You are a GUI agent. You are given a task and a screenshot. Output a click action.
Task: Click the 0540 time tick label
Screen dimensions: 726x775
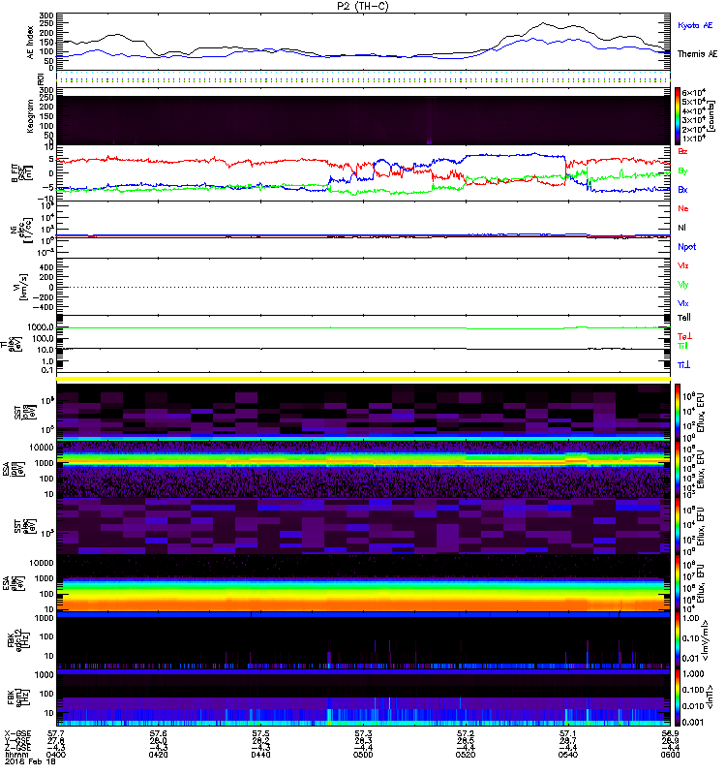tap(568, 756)
